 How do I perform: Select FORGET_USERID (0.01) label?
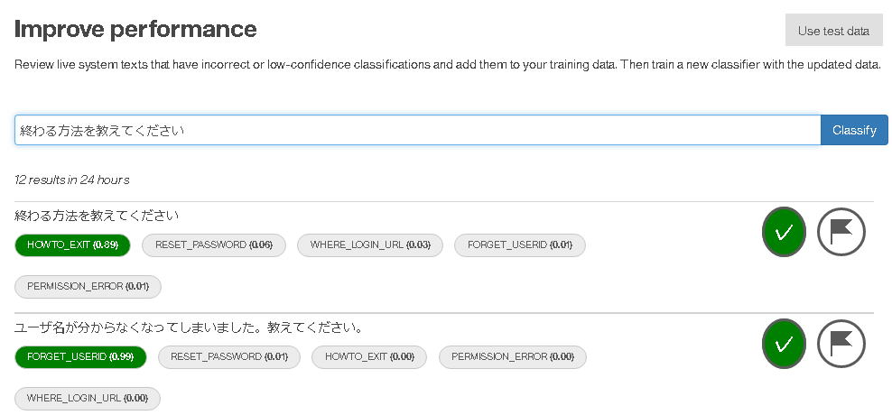(519, 245)
